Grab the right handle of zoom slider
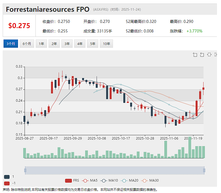Viewport: 221px width, 193px height. pyautogui.click(x=204, y=170)
